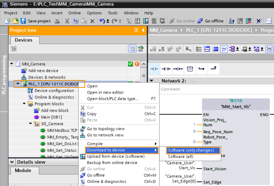Collapse the Program blocks folder
The height and width of the screenshot is (186, 274).
24,104
